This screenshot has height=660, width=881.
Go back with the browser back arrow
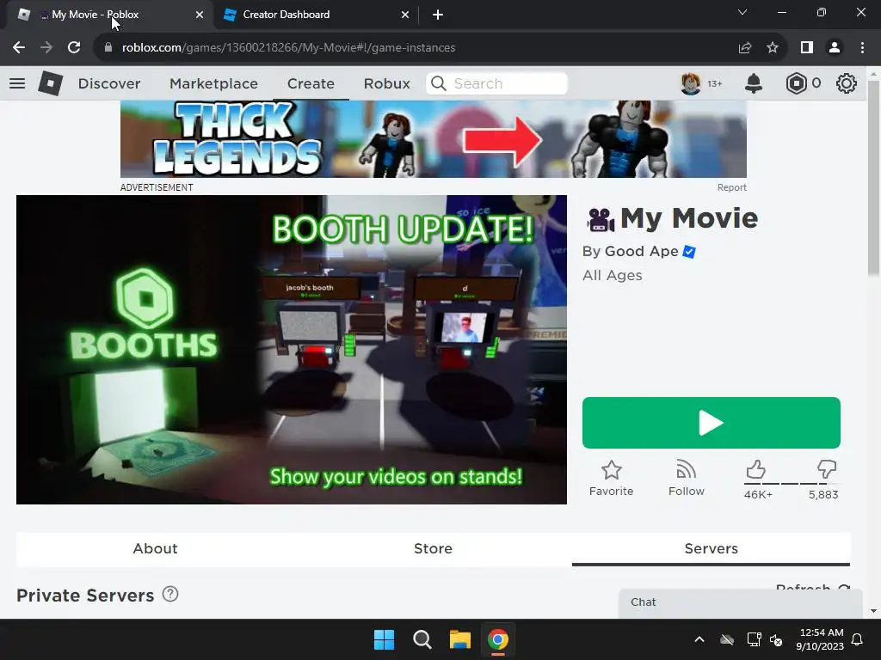tap(19, 48)
